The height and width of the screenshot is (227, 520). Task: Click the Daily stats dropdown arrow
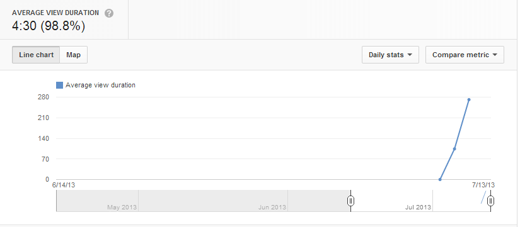pos(410,55)
